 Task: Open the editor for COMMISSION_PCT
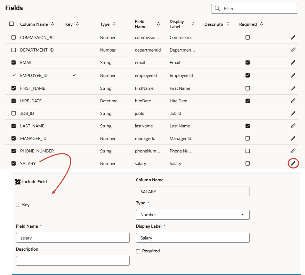(293, 37)
